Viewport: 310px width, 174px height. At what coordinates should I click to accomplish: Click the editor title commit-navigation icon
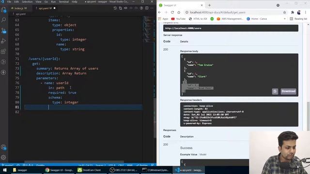126,8
